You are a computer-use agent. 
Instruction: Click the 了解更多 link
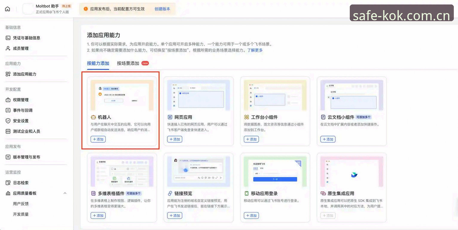click(255, 50)
